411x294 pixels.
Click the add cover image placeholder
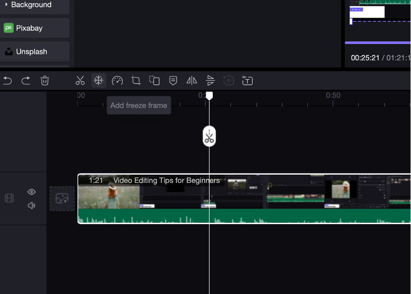[62, 199]
